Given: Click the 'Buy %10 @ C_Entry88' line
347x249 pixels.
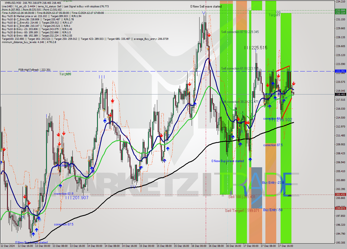Looking at the screenshot, I should (36, 26).
